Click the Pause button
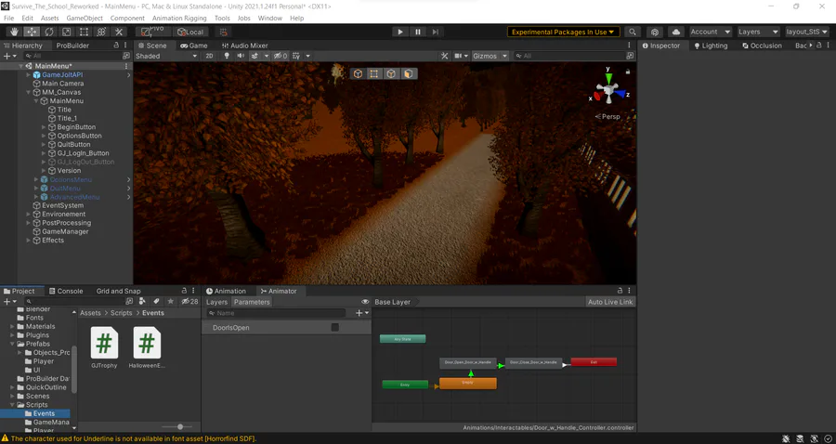 [x=418, y=32]
